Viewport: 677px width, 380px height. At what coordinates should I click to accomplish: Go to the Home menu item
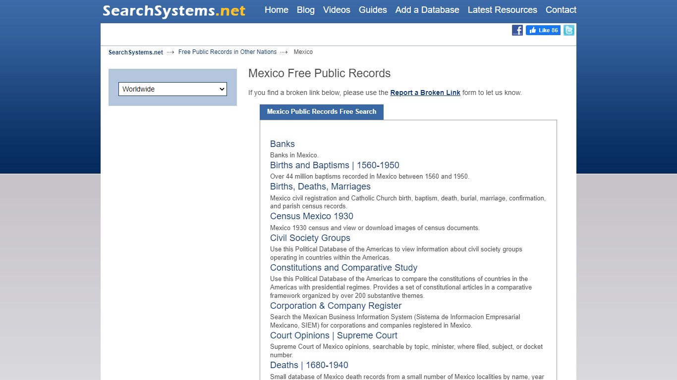pyautogui.click(x=277, y=10)
